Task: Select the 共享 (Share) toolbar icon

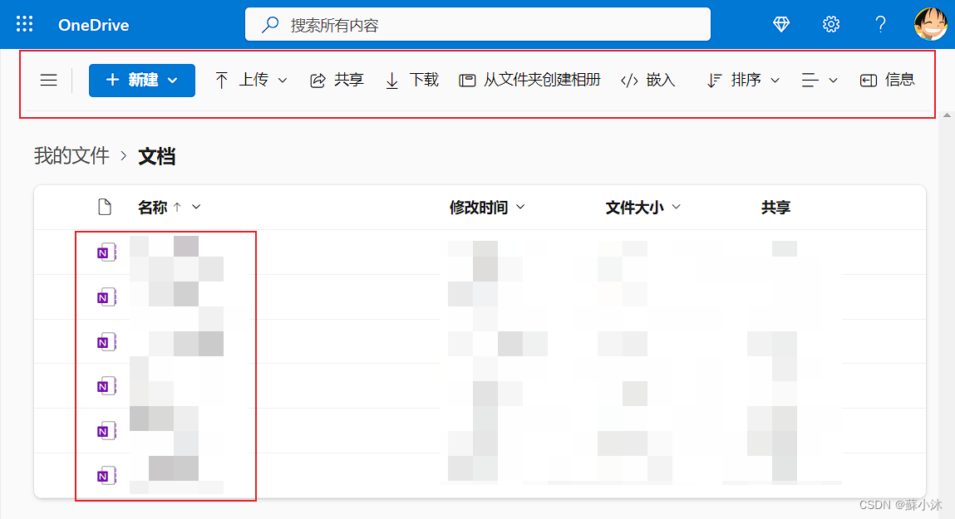Action: 336,80
